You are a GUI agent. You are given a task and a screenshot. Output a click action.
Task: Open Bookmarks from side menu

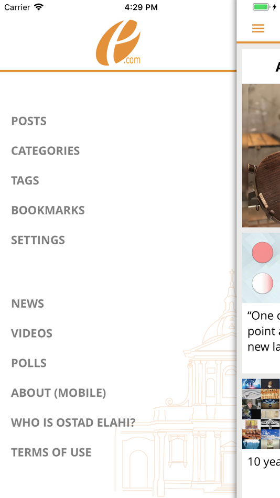[x=48, y=210]
